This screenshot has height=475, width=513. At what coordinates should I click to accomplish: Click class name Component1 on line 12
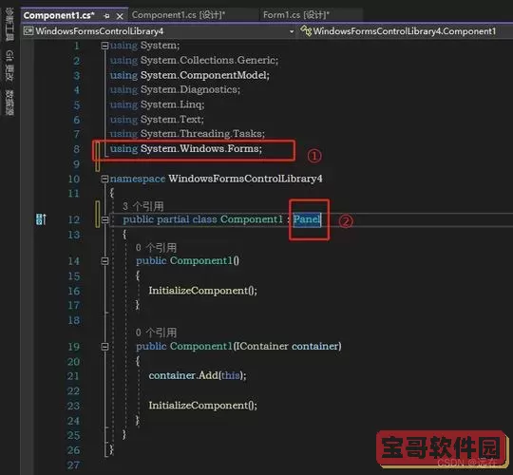tap(251, 219)
